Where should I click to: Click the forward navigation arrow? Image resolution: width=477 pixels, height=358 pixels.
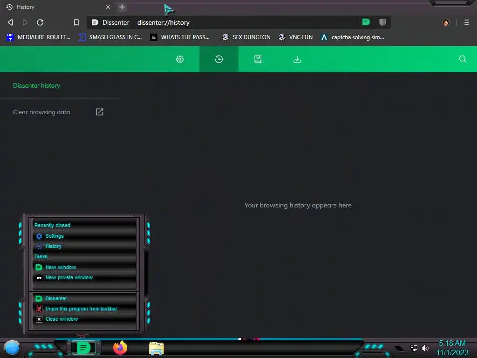click(x=25, y=22)
